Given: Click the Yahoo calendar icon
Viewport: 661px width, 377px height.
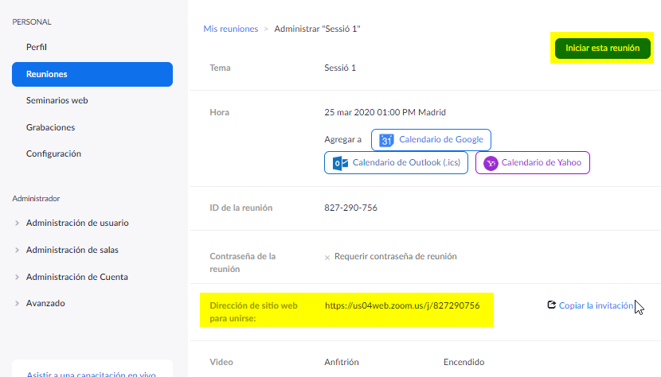Looking at the screenshot, I should pos(491,163).
